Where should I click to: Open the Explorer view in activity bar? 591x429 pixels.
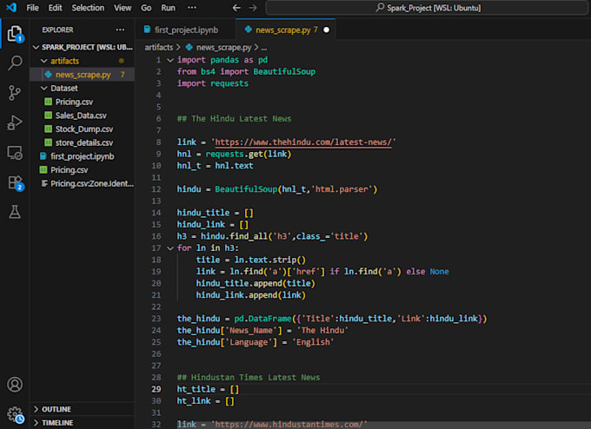point(15,34)
